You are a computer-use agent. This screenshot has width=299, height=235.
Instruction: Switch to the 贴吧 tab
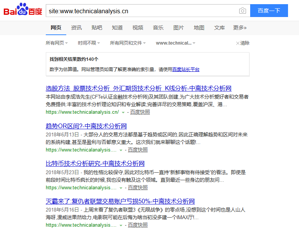point(97,28)
